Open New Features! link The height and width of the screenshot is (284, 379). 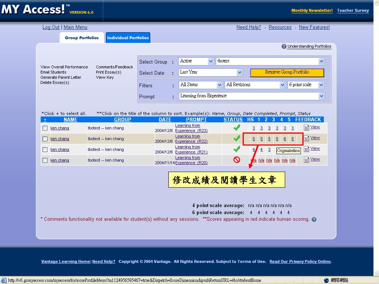click(314, 27)
